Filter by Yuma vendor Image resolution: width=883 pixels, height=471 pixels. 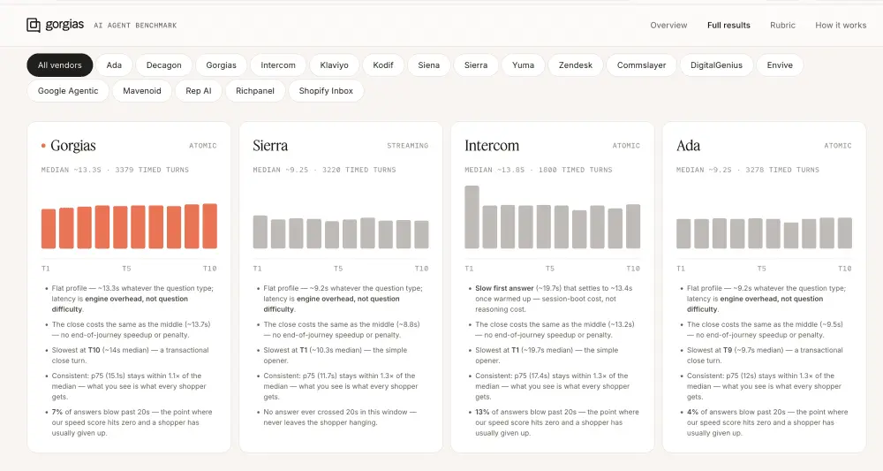pyautogui.click(x=523, y=65)
